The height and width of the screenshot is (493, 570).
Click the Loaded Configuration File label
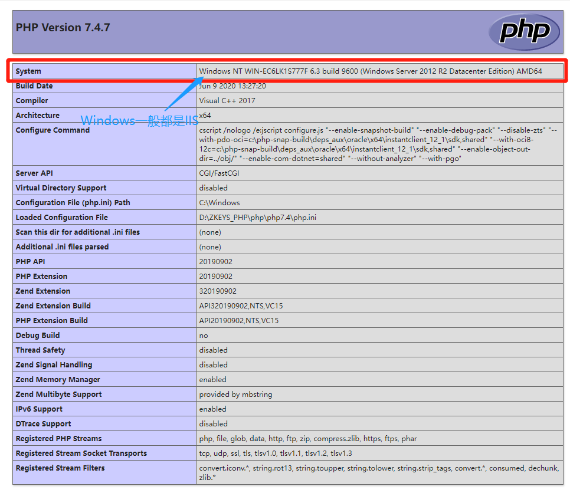pyautogui.click(x=62, y=218)
